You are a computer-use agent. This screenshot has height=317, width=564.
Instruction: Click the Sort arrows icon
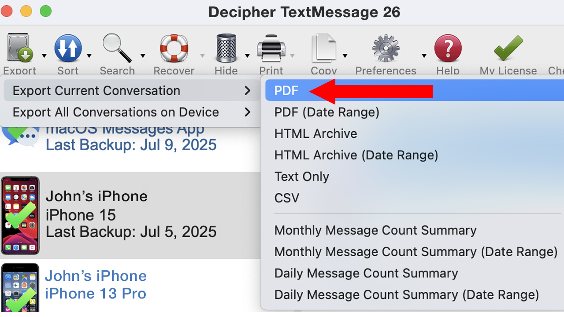[x=68, y=48]
